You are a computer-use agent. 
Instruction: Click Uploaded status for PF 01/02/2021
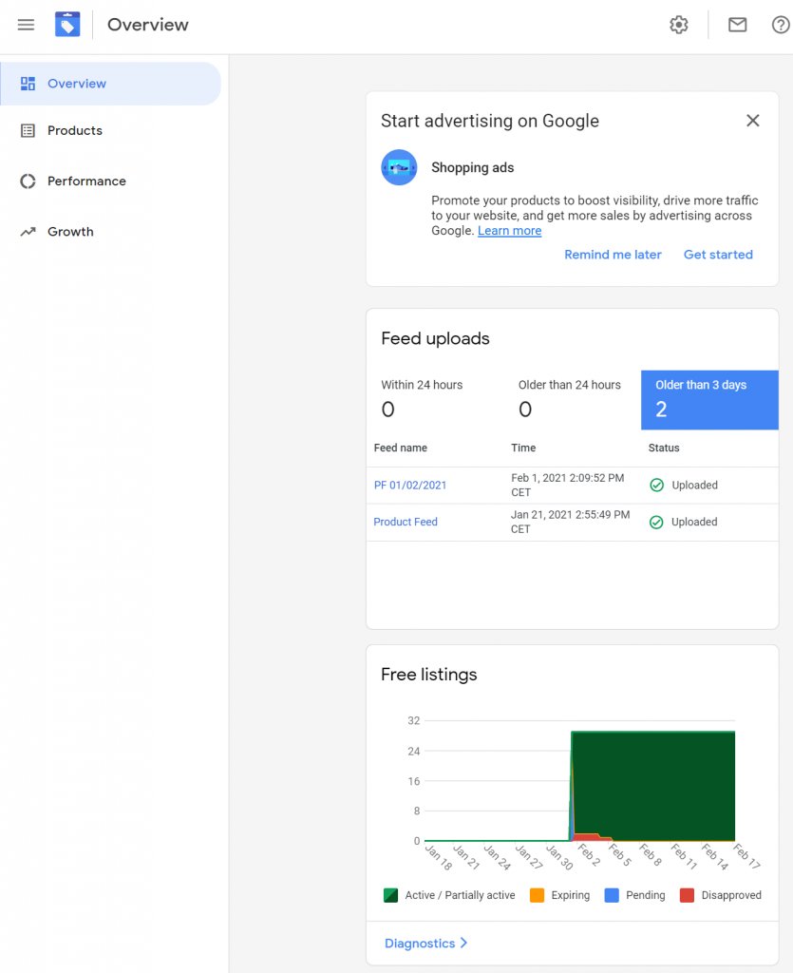pyautogui.click(x=695, y=486)
